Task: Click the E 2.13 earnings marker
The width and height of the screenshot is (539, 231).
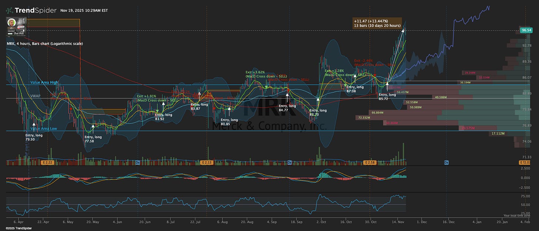Action: point(207,163)
